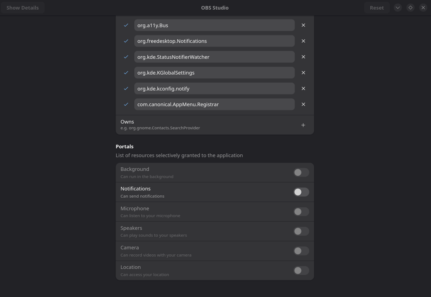Click the checkmark beside org.kde.KGlobalSettings
The width and height of the screenshot is (431, 297).
pyautogui.click(x=126, y=73)
